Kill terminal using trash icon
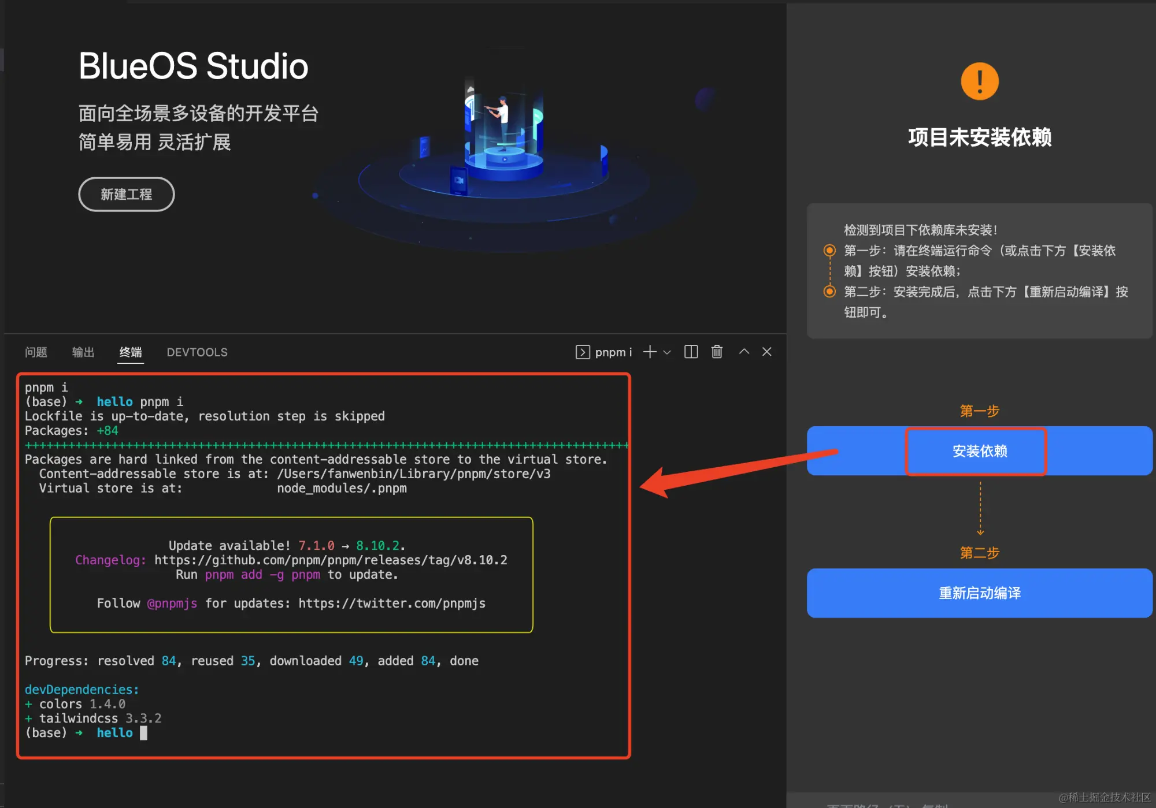The image size is (1156, 808). tap(717, 352)
